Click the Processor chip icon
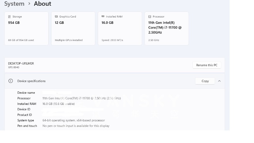254x143 pixels. click(x=150, y=17)
